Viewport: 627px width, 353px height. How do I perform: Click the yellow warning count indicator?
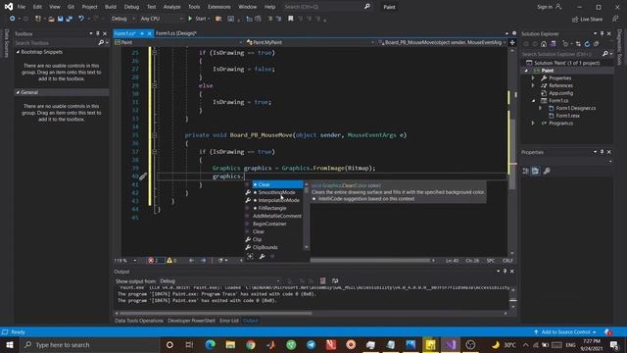pyautogui.click(x=171, y=261)
